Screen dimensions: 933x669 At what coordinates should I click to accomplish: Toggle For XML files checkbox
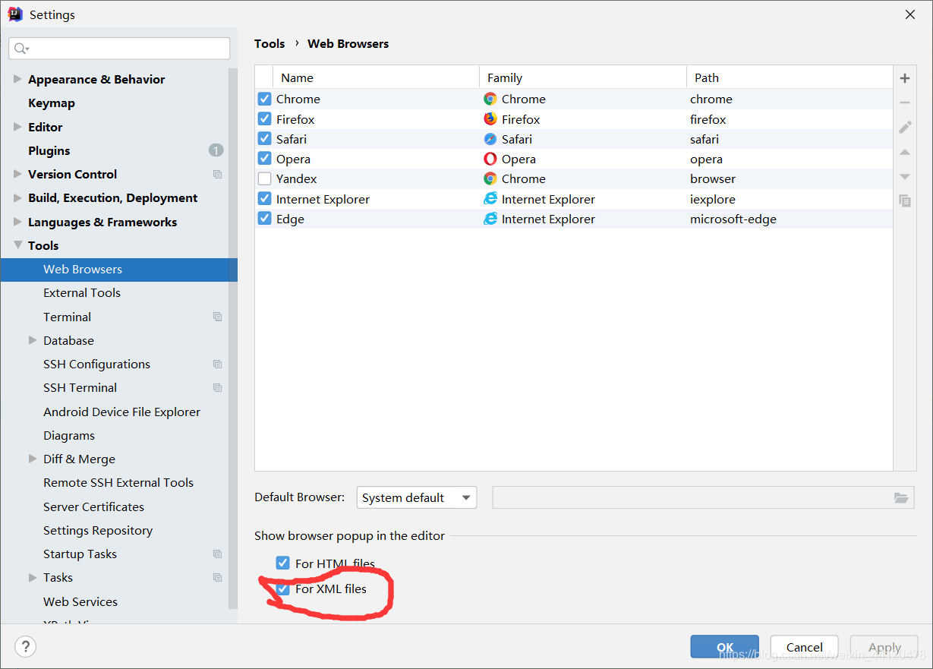tap(282, 589)
